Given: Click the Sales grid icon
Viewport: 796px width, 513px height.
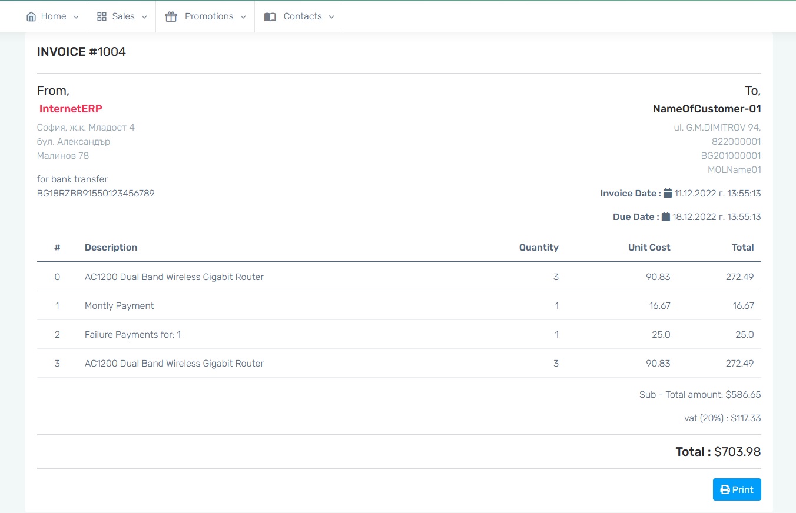Looking at the screenshot, I should tap(102, 16).
